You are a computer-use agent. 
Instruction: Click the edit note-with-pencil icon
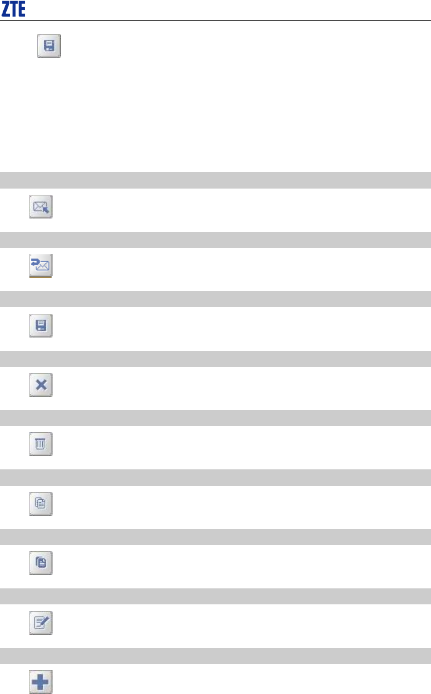click(x=41, y=623)
